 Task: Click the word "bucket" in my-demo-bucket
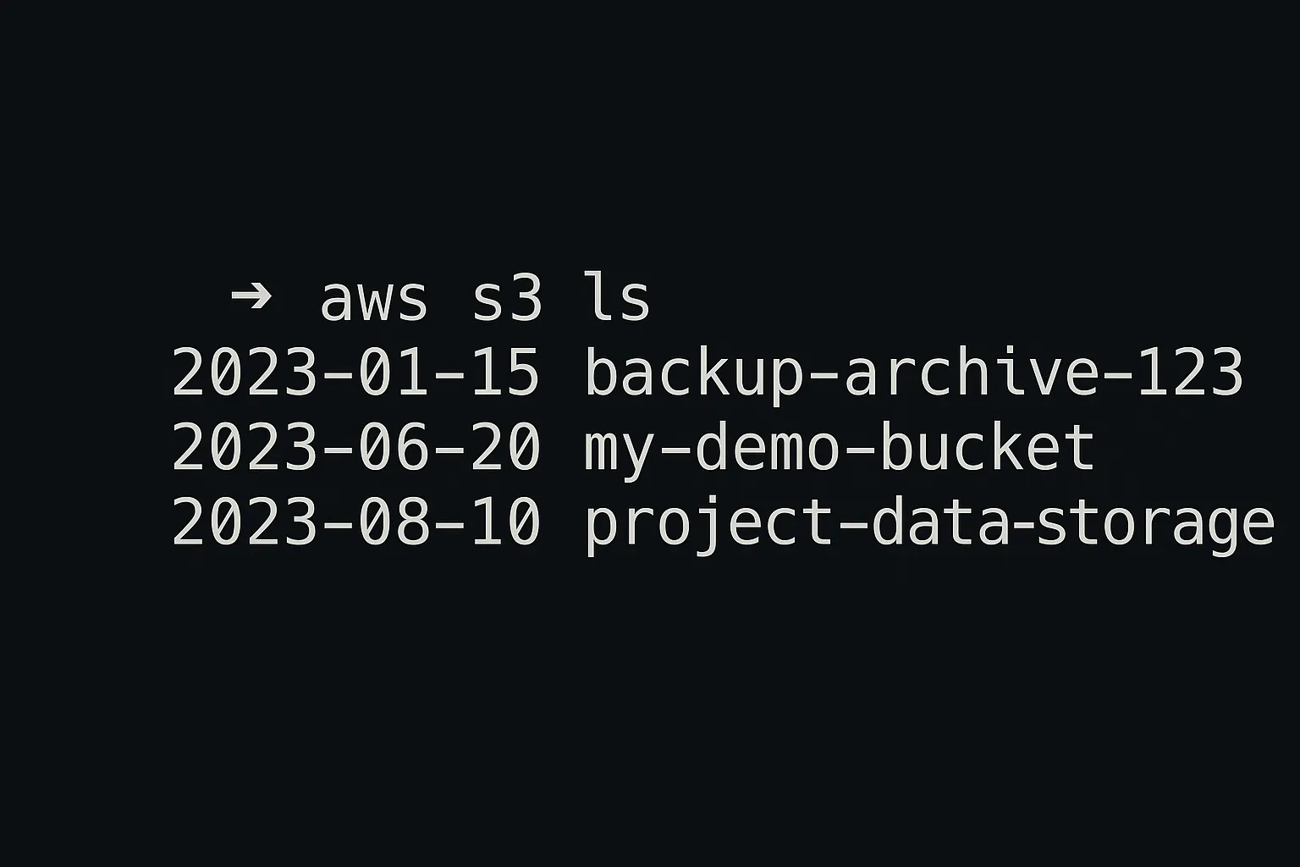pos(988,448)
